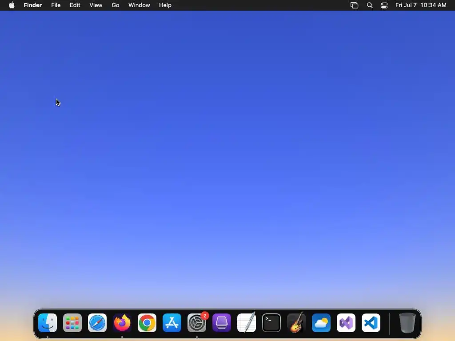Open the Go menu
This screenshot has height=341, width=455.
(116, 5)
